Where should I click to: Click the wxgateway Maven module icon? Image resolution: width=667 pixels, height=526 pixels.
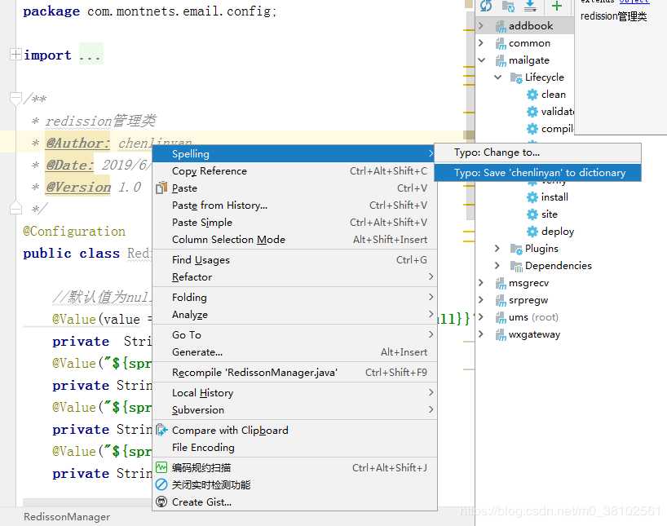click(x=501, y=335)
